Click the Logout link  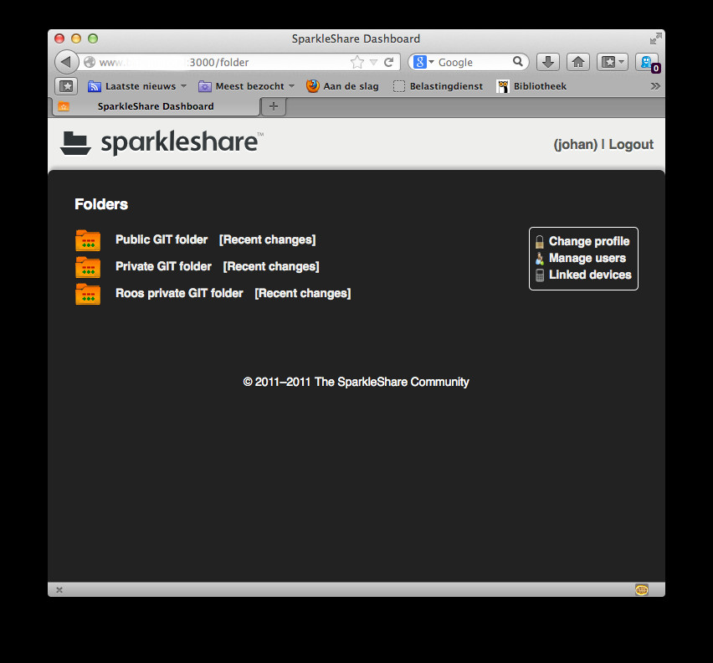pyautogui.click(x=631, y=144)
